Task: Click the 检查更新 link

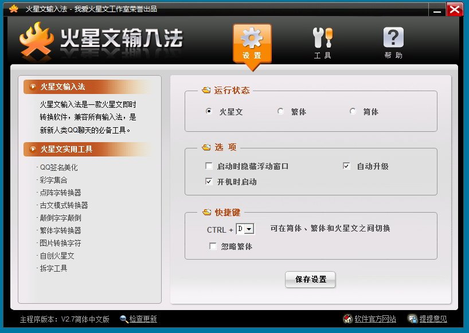Action: pyautogui.click(x=143, y=319)
